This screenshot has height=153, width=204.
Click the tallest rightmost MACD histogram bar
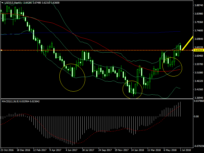click(180, 109)
